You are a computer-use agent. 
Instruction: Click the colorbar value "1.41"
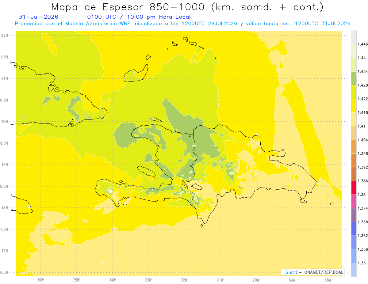362,126
